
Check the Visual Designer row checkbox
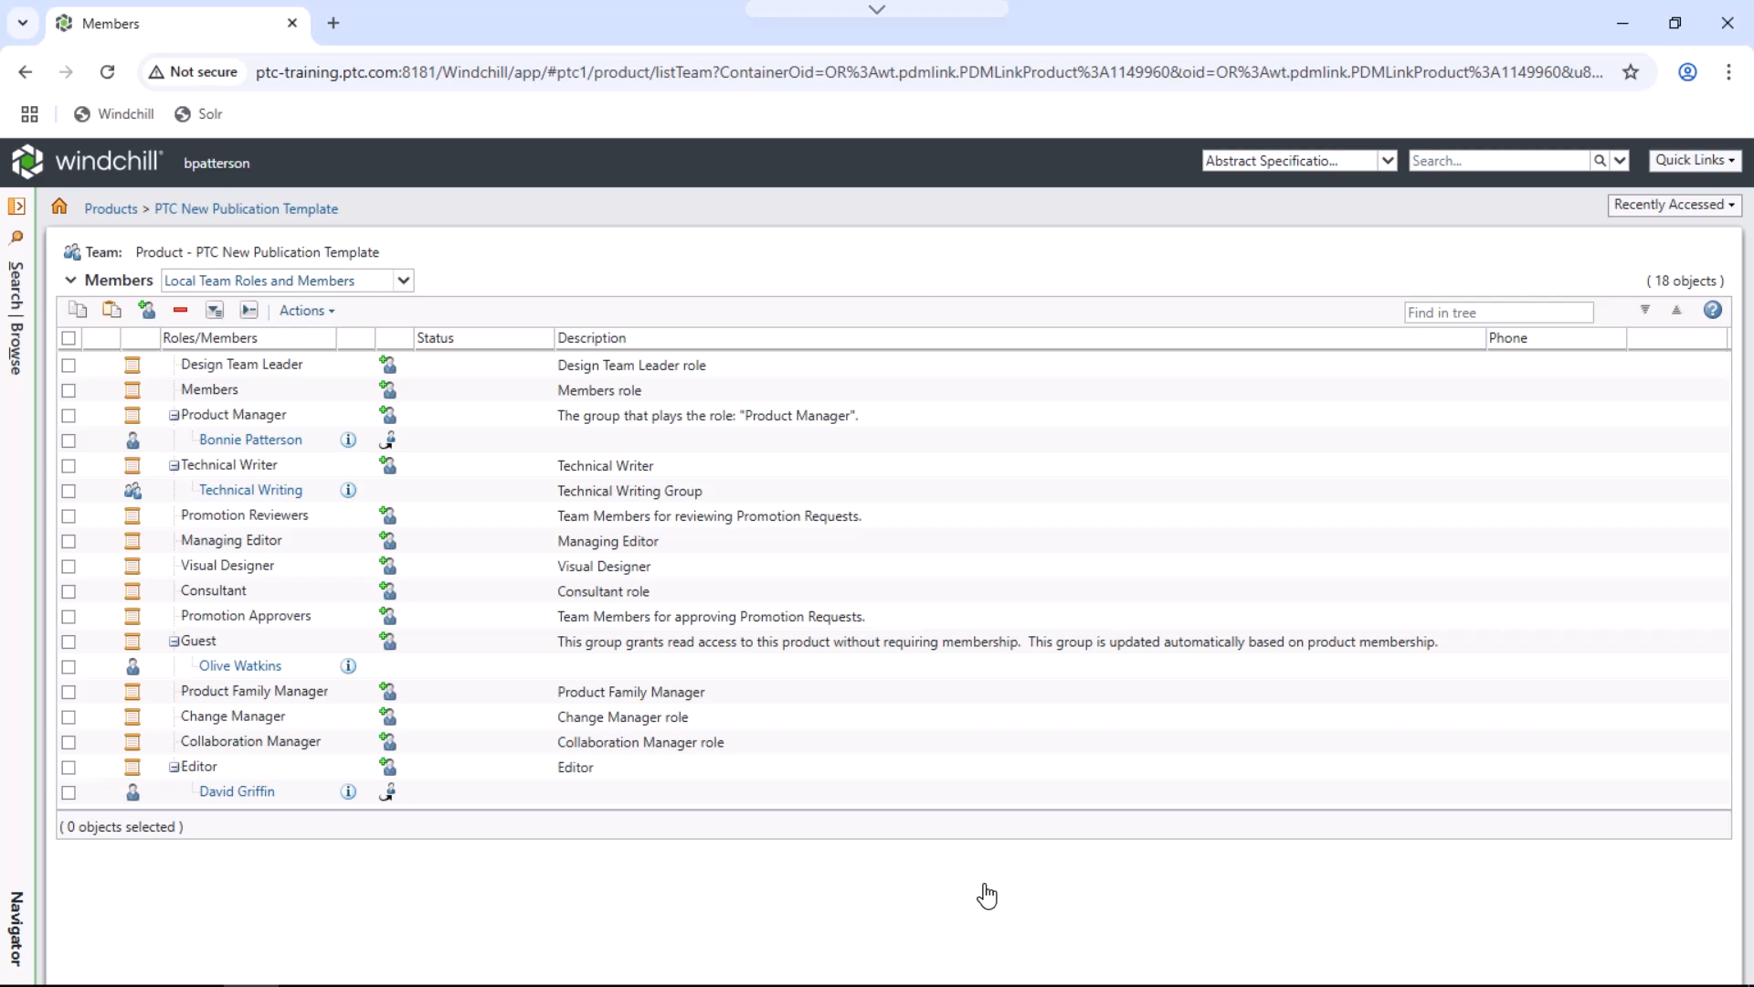69,567
